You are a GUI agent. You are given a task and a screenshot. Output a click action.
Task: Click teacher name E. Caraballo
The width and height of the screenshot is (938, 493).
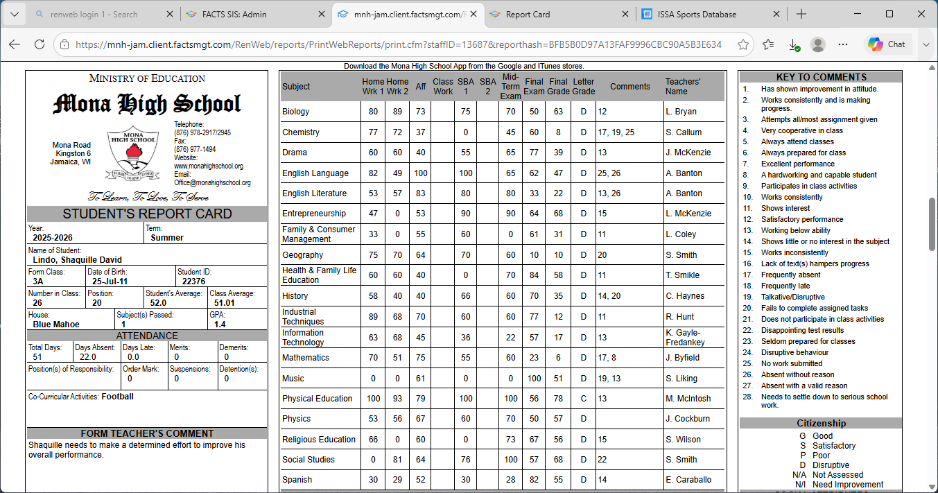click(x=688, y=480)
